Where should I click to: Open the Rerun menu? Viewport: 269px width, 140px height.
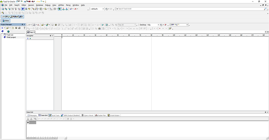(68, 5)
